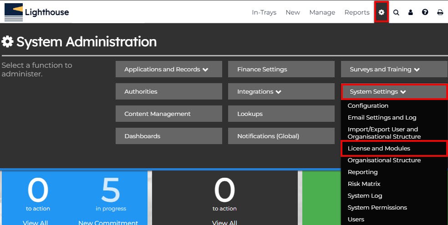Open search with the magnifier icon

tap(396, 12)
